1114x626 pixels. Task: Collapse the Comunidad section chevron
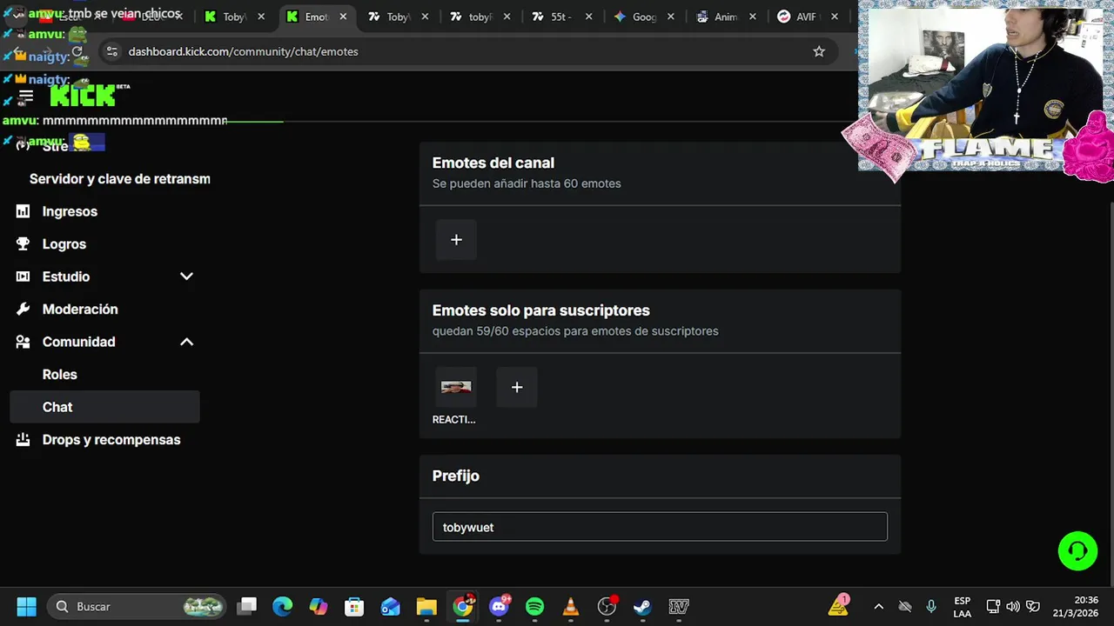(186, 342)
